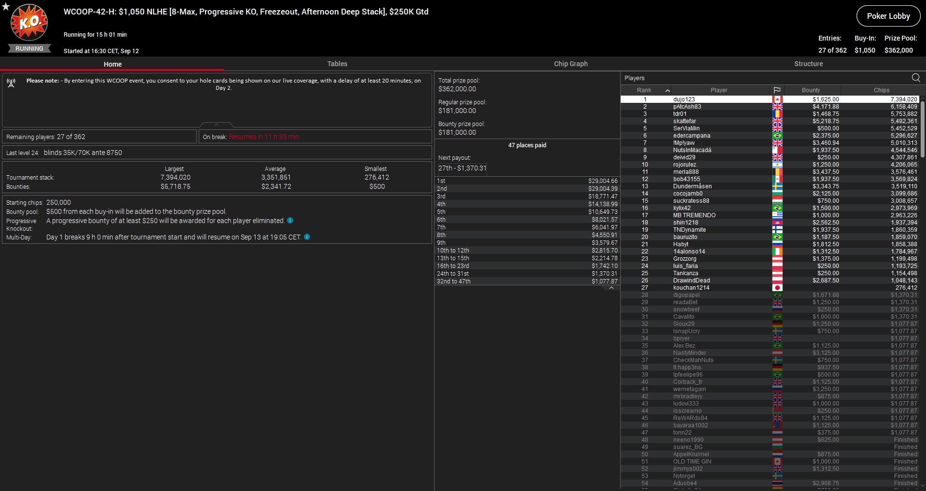Select finished player neeno1990

[x=770, y=440]
